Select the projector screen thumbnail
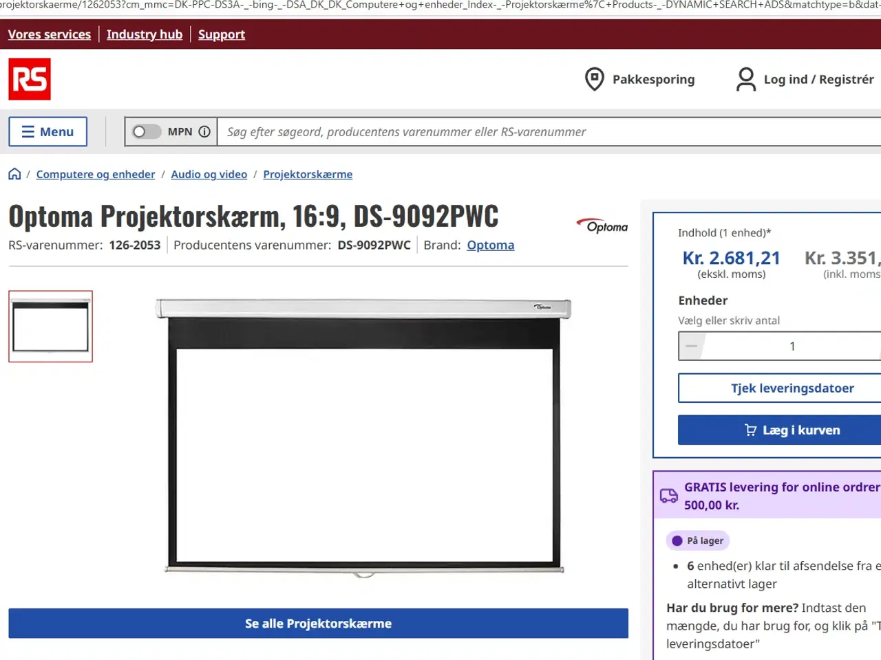This screenshot has height=660, width=881. [x=50, y=327]
